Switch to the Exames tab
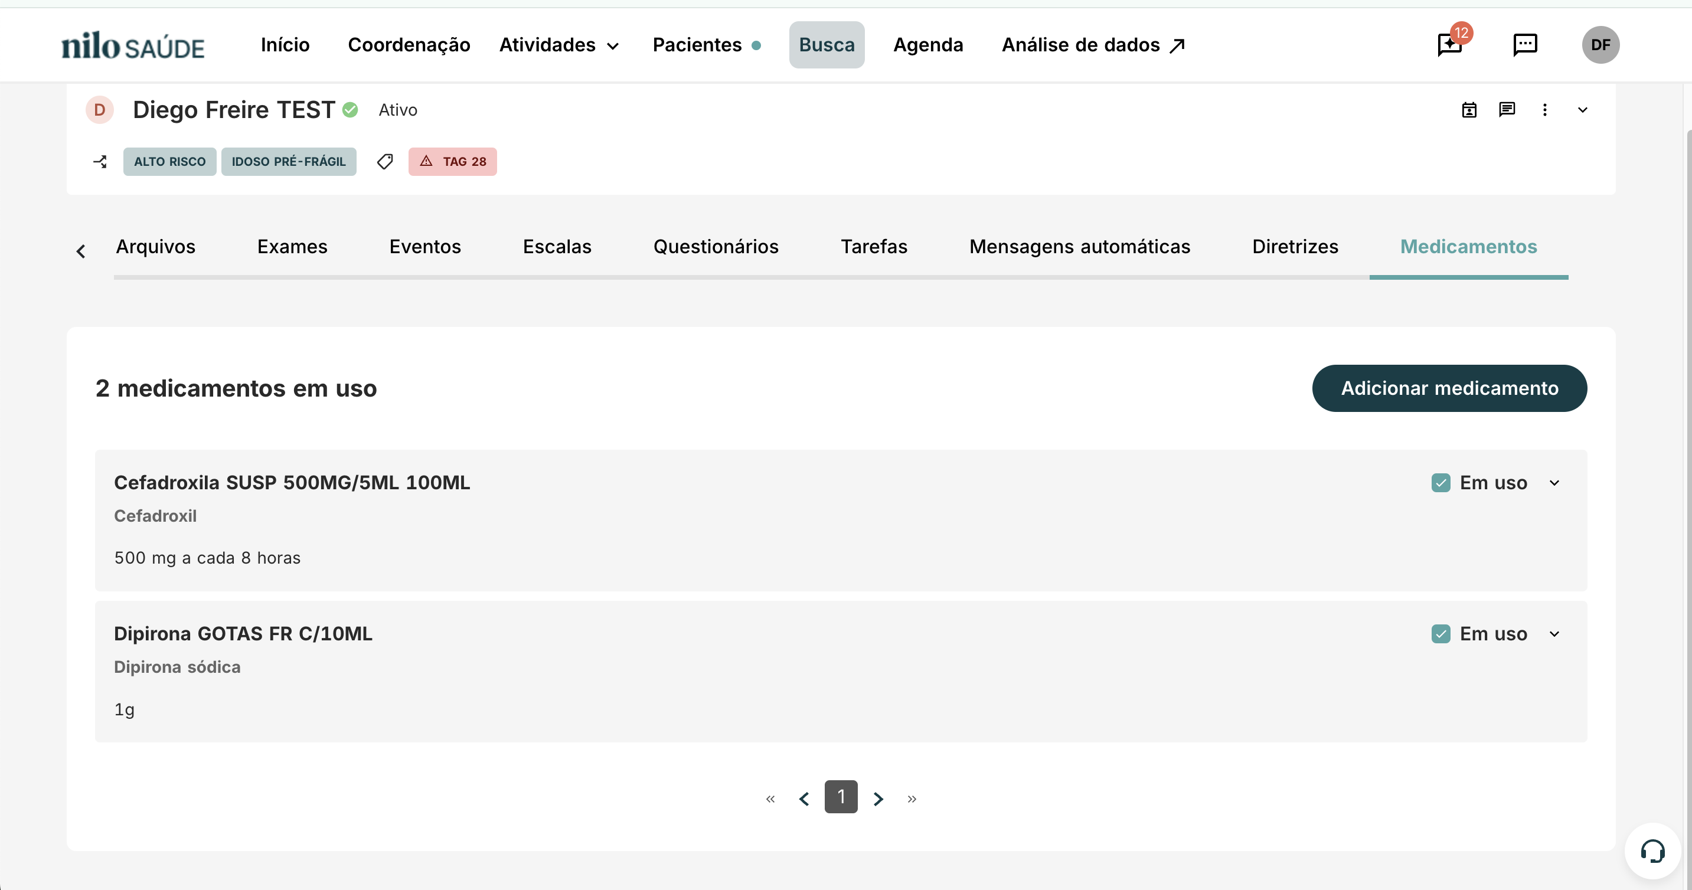1692x890 pixels. click(292, 246)
